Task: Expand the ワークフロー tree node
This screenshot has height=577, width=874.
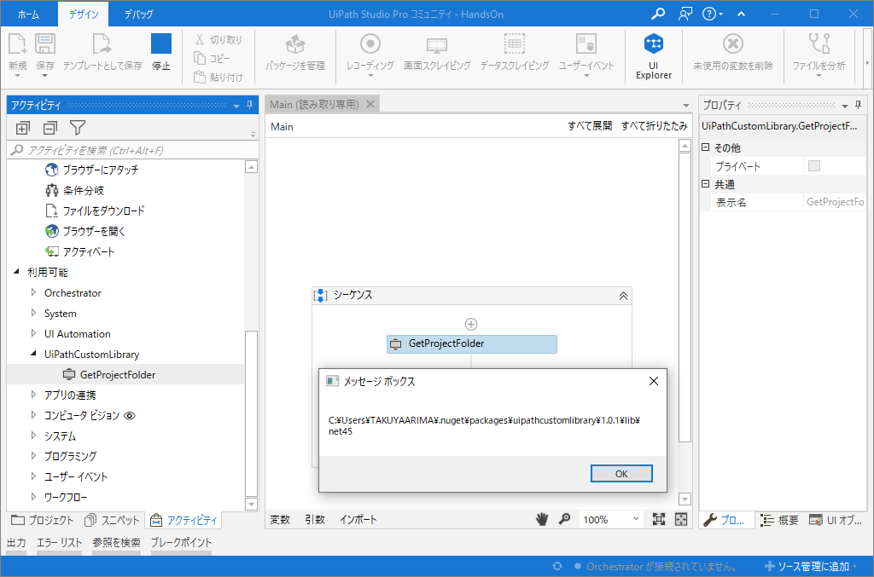Action: pos(33,497)
